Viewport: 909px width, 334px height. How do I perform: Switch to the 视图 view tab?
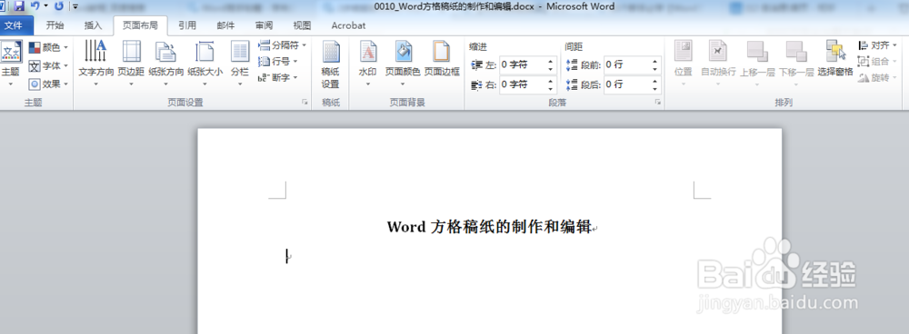(302, 26)
